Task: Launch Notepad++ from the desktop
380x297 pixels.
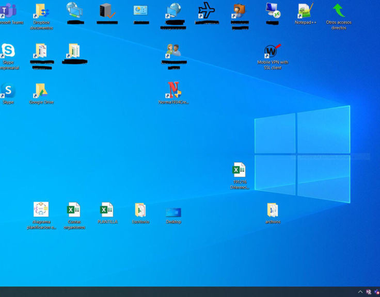Action: coord(305,11)
